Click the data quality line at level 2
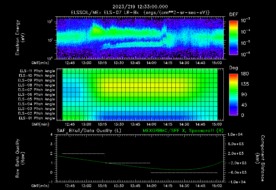Image resolution: width=276 pixels, height=190 pixels. (x=84, y=154)
